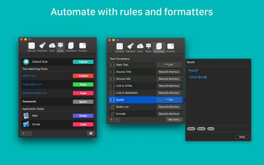Viewport: 264px width, 165px height.
Task: Click the Maps tag for maps.apple.com
Action: click(83, 84)
